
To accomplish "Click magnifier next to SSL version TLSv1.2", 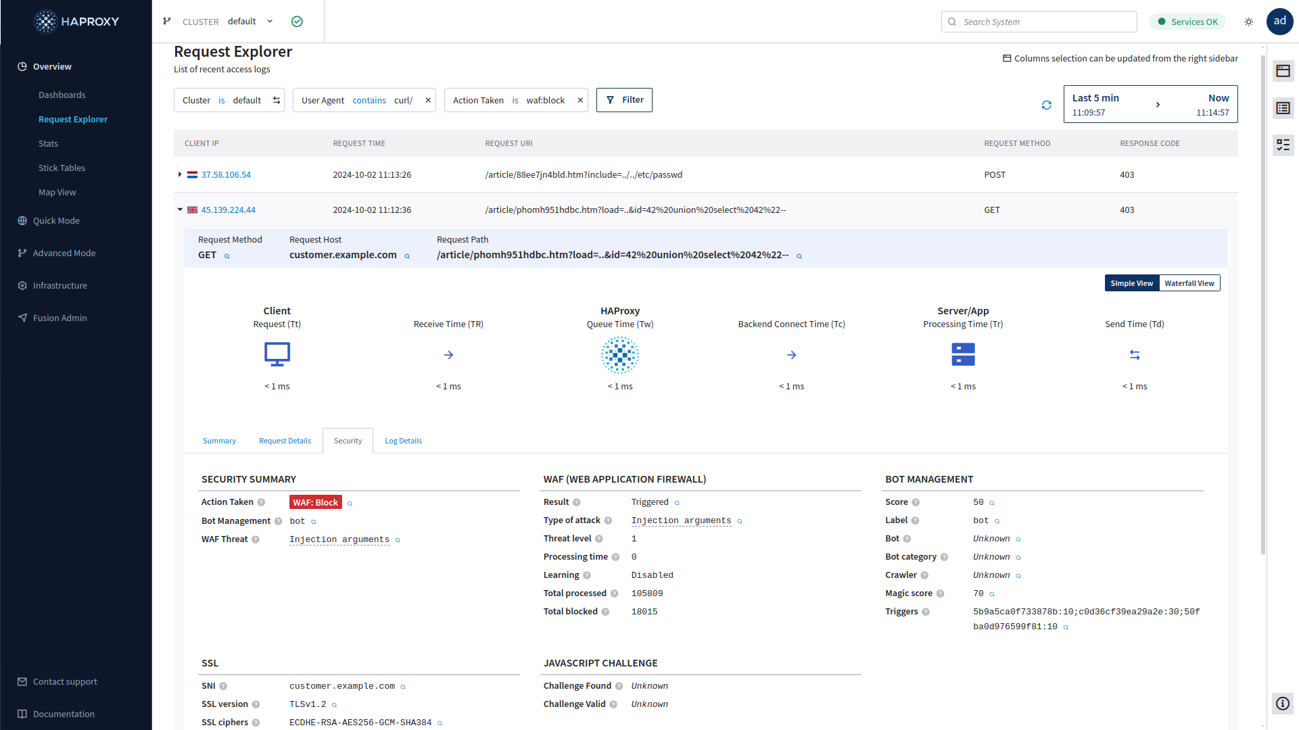I will tap(334, 705).
